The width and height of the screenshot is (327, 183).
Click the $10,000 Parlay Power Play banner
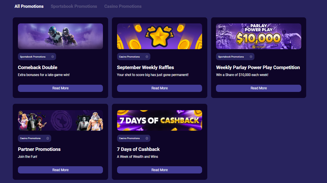[258, 36]
